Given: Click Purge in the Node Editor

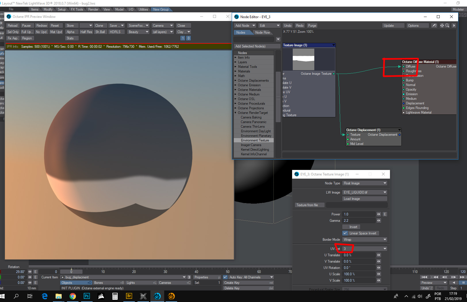Looking at the screenshot, I should pos(312,26).
